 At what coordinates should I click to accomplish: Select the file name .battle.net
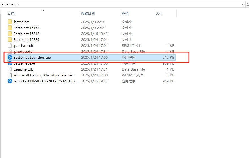21,22
